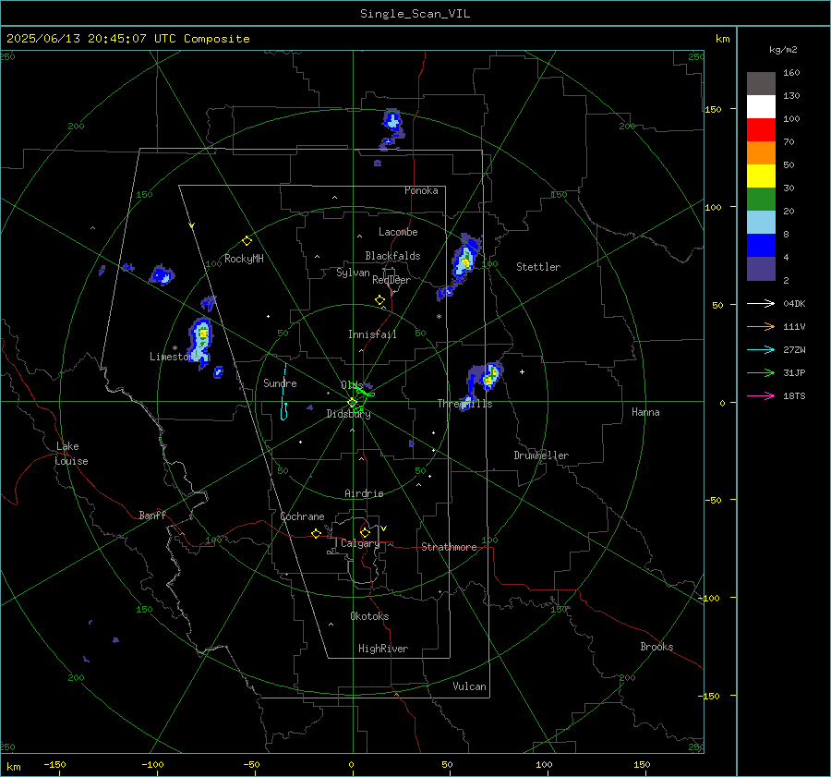Click the storm cell near Limestone
The image size is (831, 777).
(x=201, y=339)
